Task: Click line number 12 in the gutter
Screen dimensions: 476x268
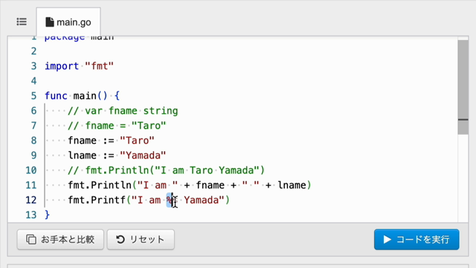Action: point(31,200)
